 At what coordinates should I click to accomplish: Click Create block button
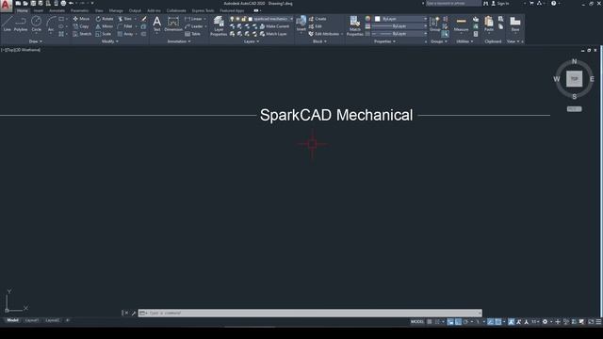[318, 19]
